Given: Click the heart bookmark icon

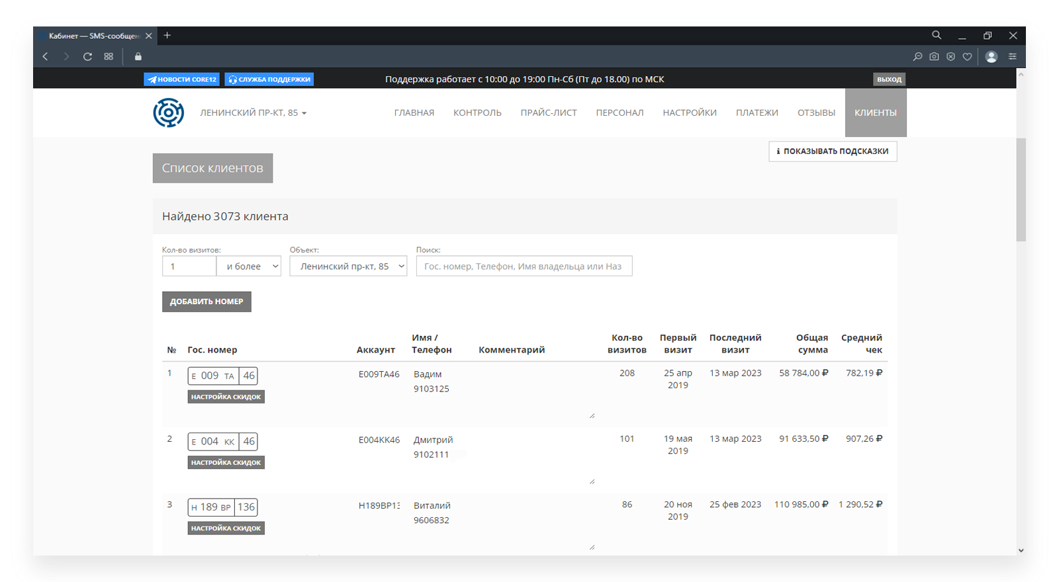Looking at the screenshot, I should (x=967, y=57).
